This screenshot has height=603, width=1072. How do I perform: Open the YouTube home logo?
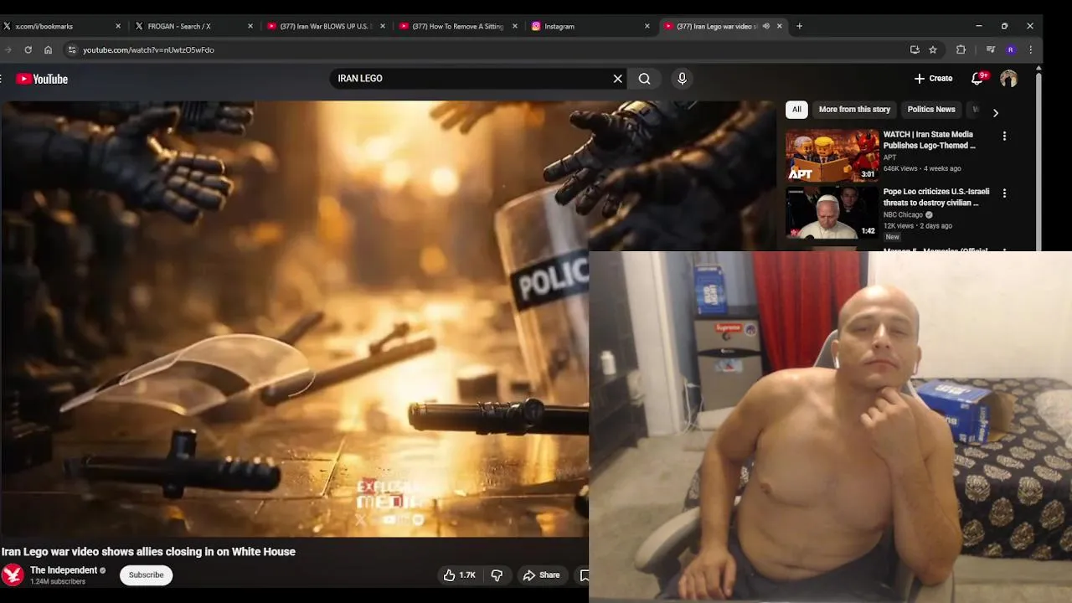pyautogui.click(x=42, y=79)
